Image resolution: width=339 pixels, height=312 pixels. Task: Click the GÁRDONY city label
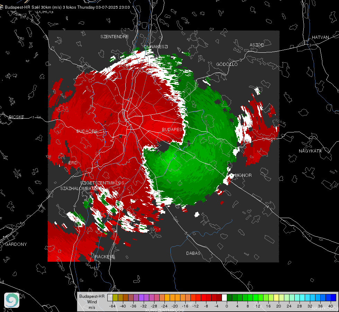[16, 244]
